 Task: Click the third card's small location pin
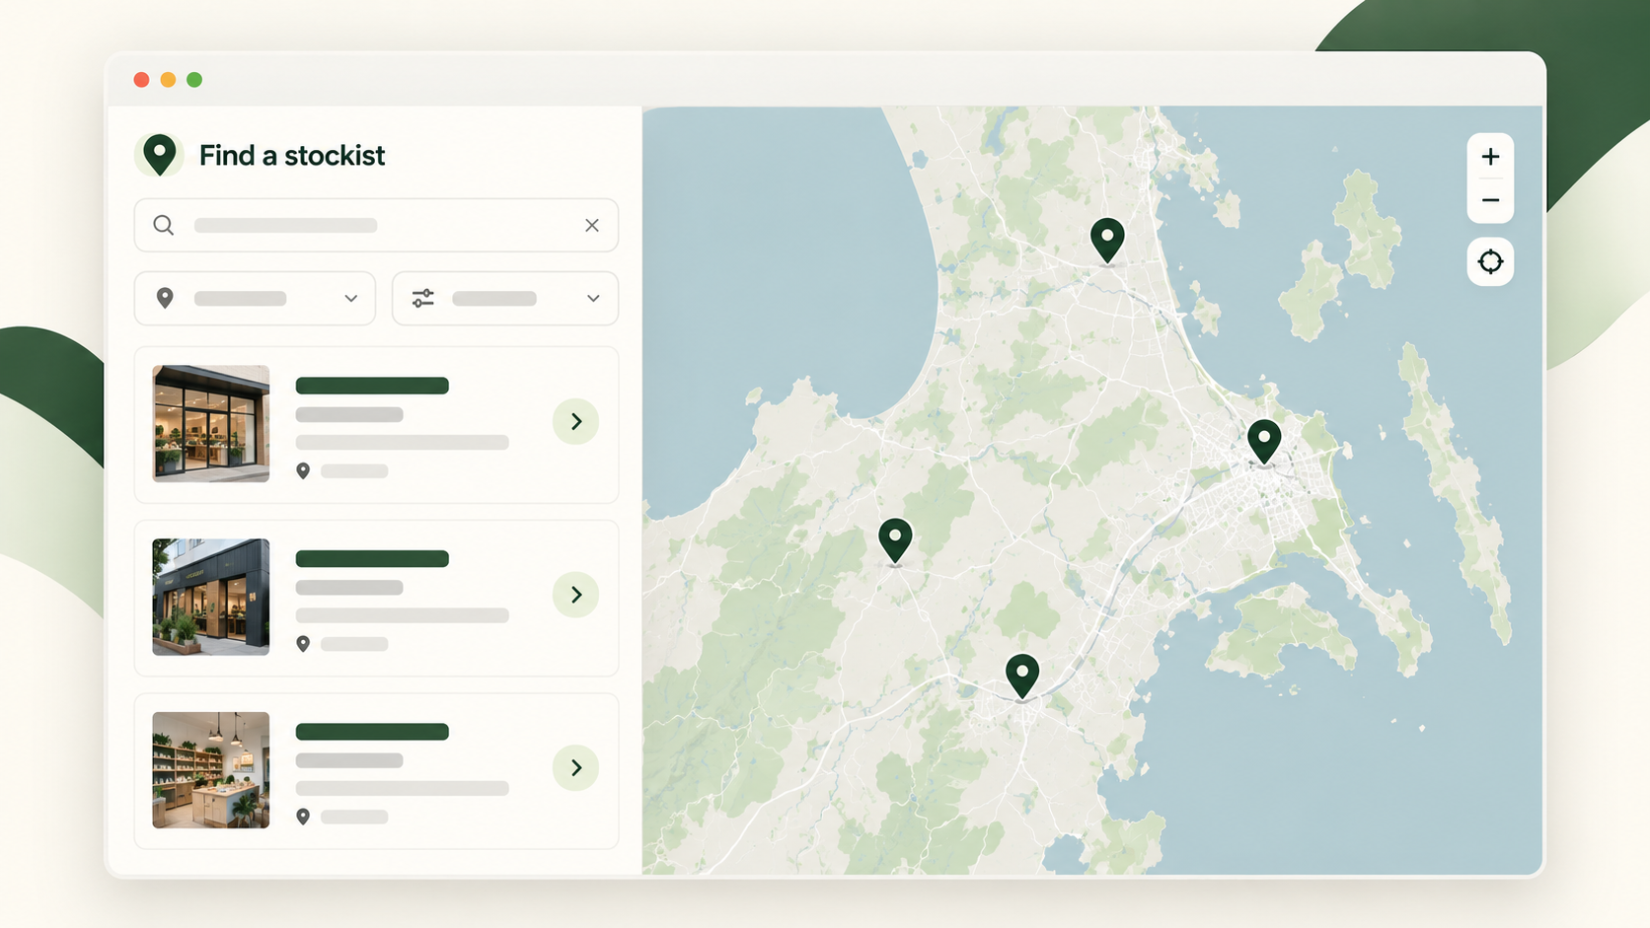[x=303, y=817]
